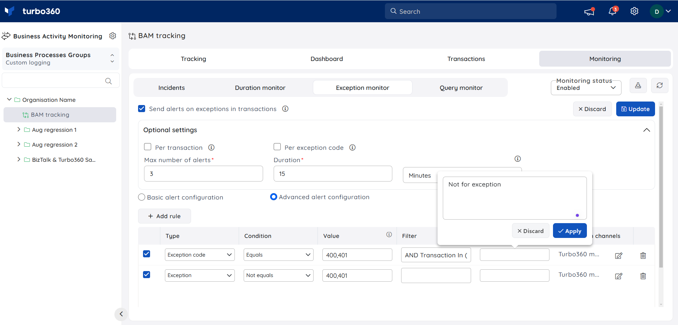Click the turbo360 logo icon

coord(10,11)
